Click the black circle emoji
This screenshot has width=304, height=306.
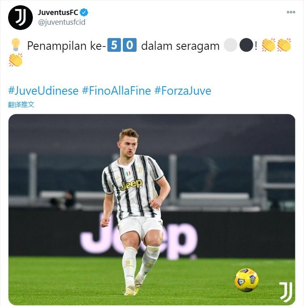coord(246,45)
